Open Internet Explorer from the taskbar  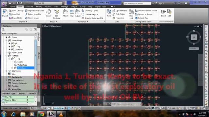(13, 114)
